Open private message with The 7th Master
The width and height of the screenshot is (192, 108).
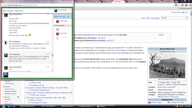(63, 38)
